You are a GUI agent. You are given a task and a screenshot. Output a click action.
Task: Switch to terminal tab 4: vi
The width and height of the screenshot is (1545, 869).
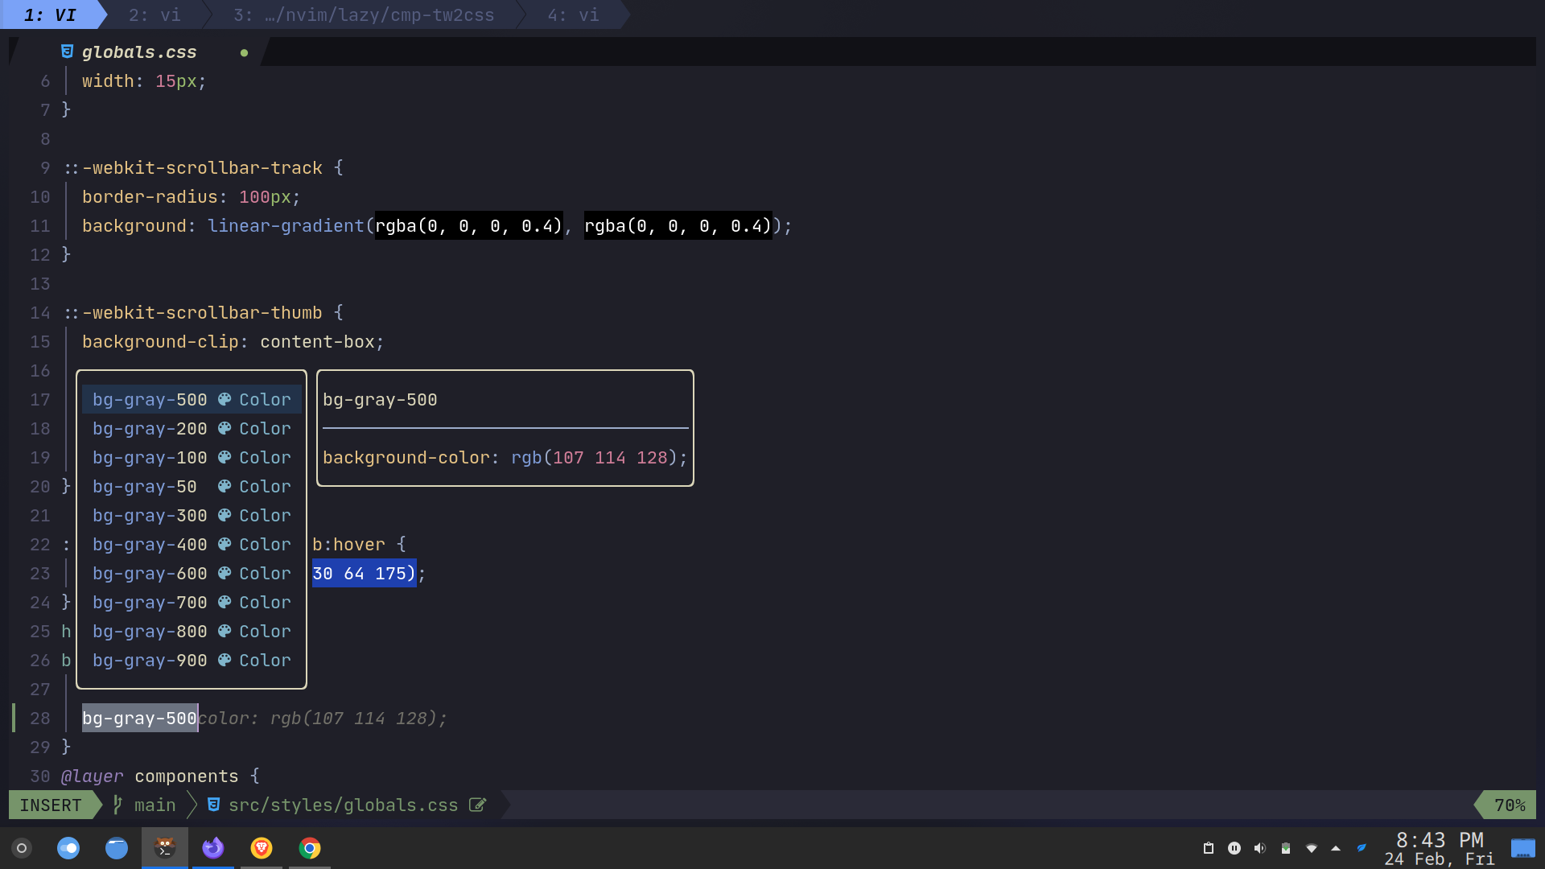(x=573, y=15)
